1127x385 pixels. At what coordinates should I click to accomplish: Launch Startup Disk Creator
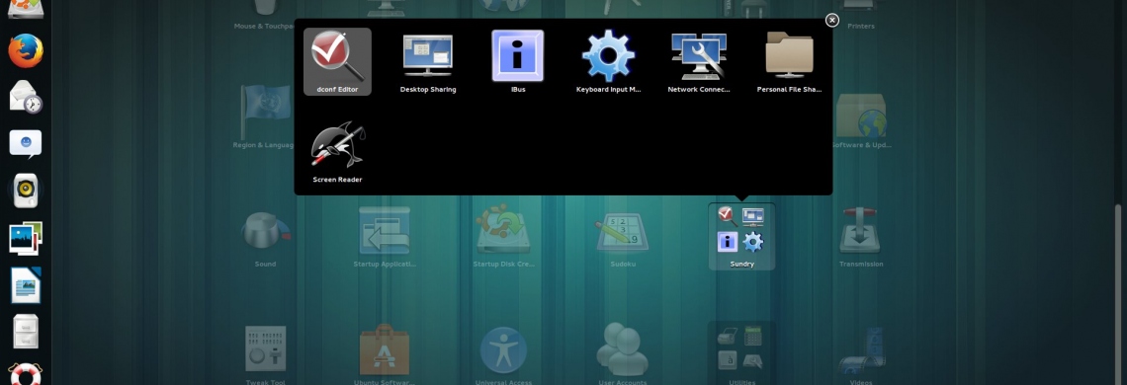coord(503,236)
